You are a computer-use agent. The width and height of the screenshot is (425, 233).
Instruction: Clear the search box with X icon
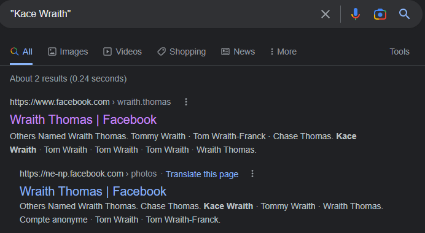click(x=326, y=14)
